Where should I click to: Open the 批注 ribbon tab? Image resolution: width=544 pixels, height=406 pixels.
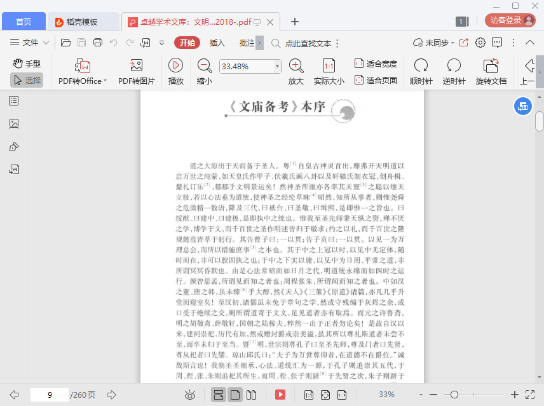click(247, 43)
